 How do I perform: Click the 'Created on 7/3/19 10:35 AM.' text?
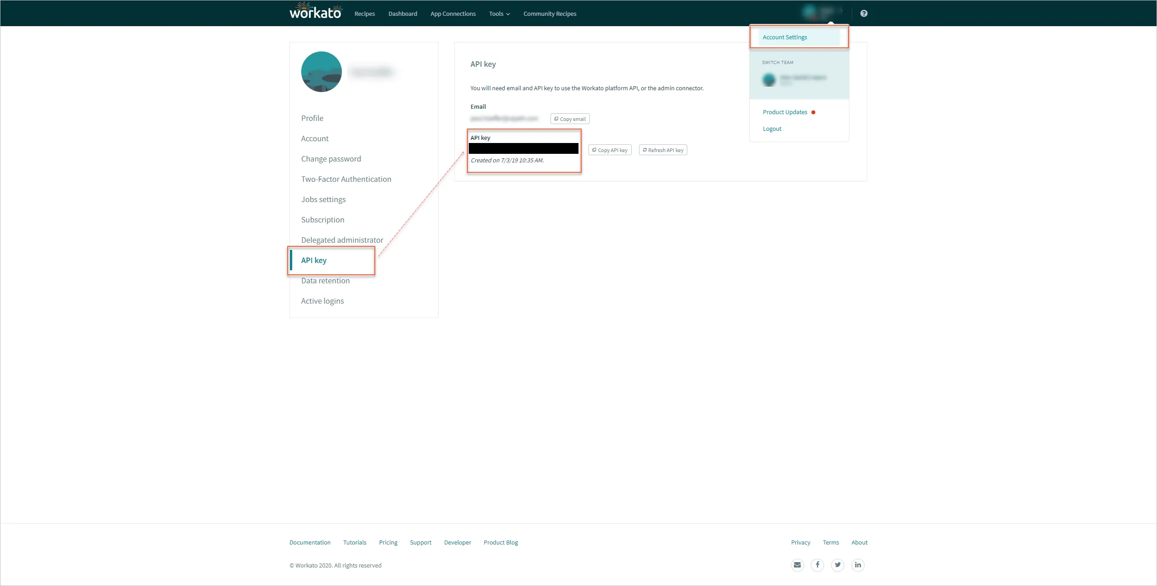point(507,161)
